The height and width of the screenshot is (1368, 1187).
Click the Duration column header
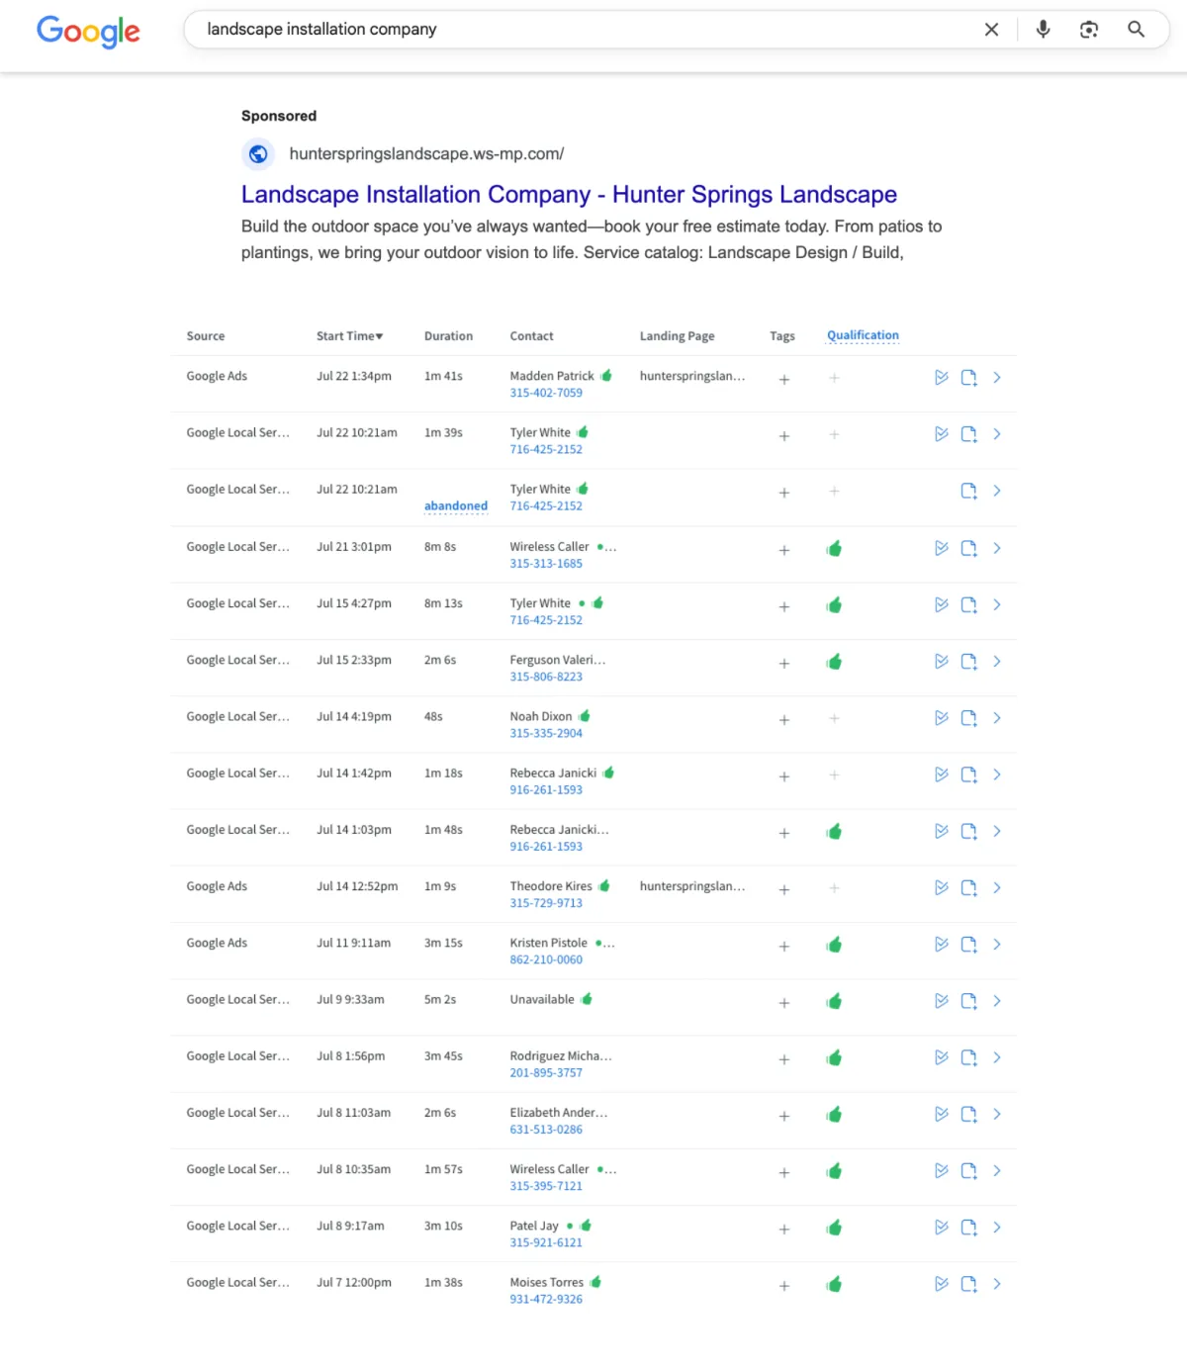(448, 336)
